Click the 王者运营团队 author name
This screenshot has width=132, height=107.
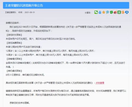(x=11, y=12)
